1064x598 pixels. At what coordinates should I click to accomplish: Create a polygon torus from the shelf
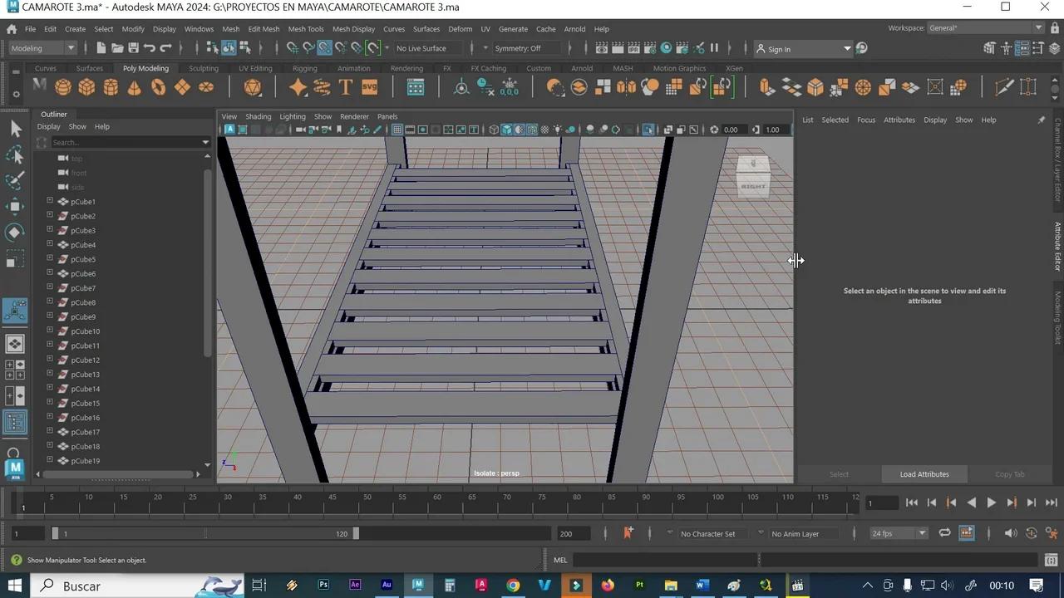[x=159, y=86]
